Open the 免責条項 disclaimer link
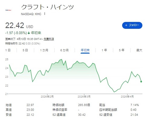This screenshot has height=120, width=145. [49, 39]
